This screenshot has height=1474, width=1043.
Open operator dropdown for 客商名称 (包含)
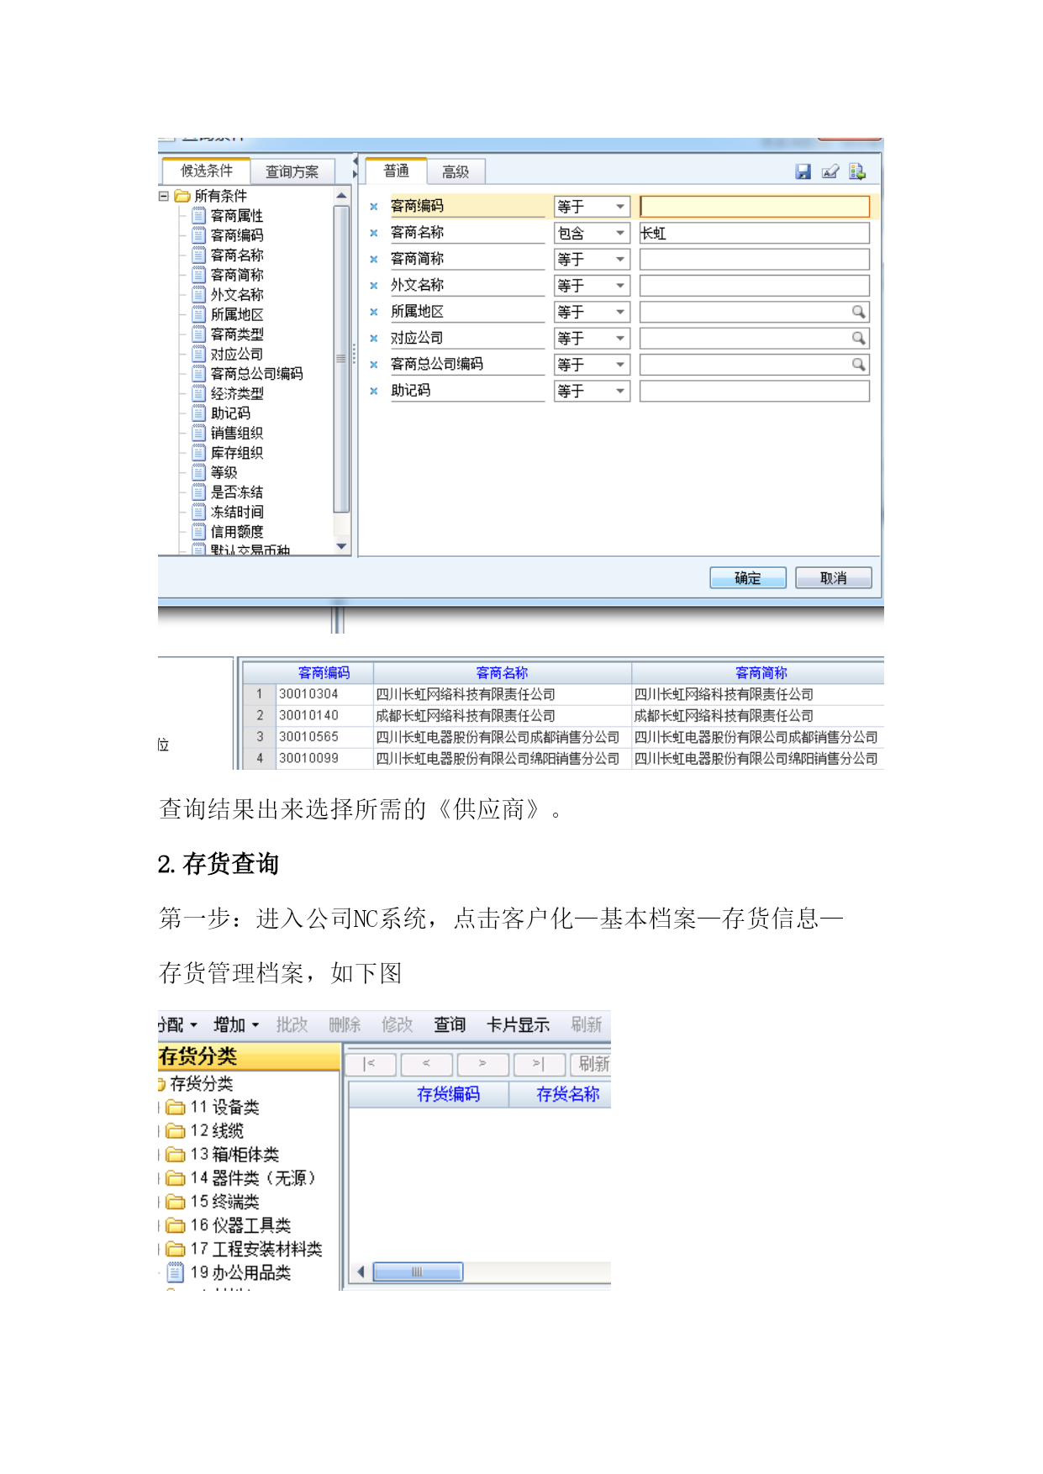click(x=620, y=233)
